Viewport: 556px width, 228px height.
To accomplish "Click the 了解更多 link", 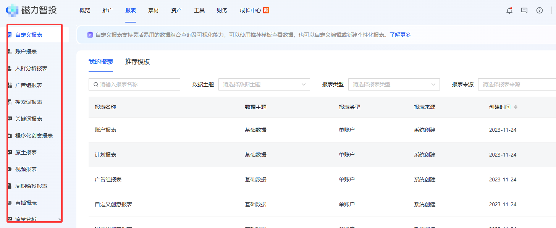I will [399, 34].
